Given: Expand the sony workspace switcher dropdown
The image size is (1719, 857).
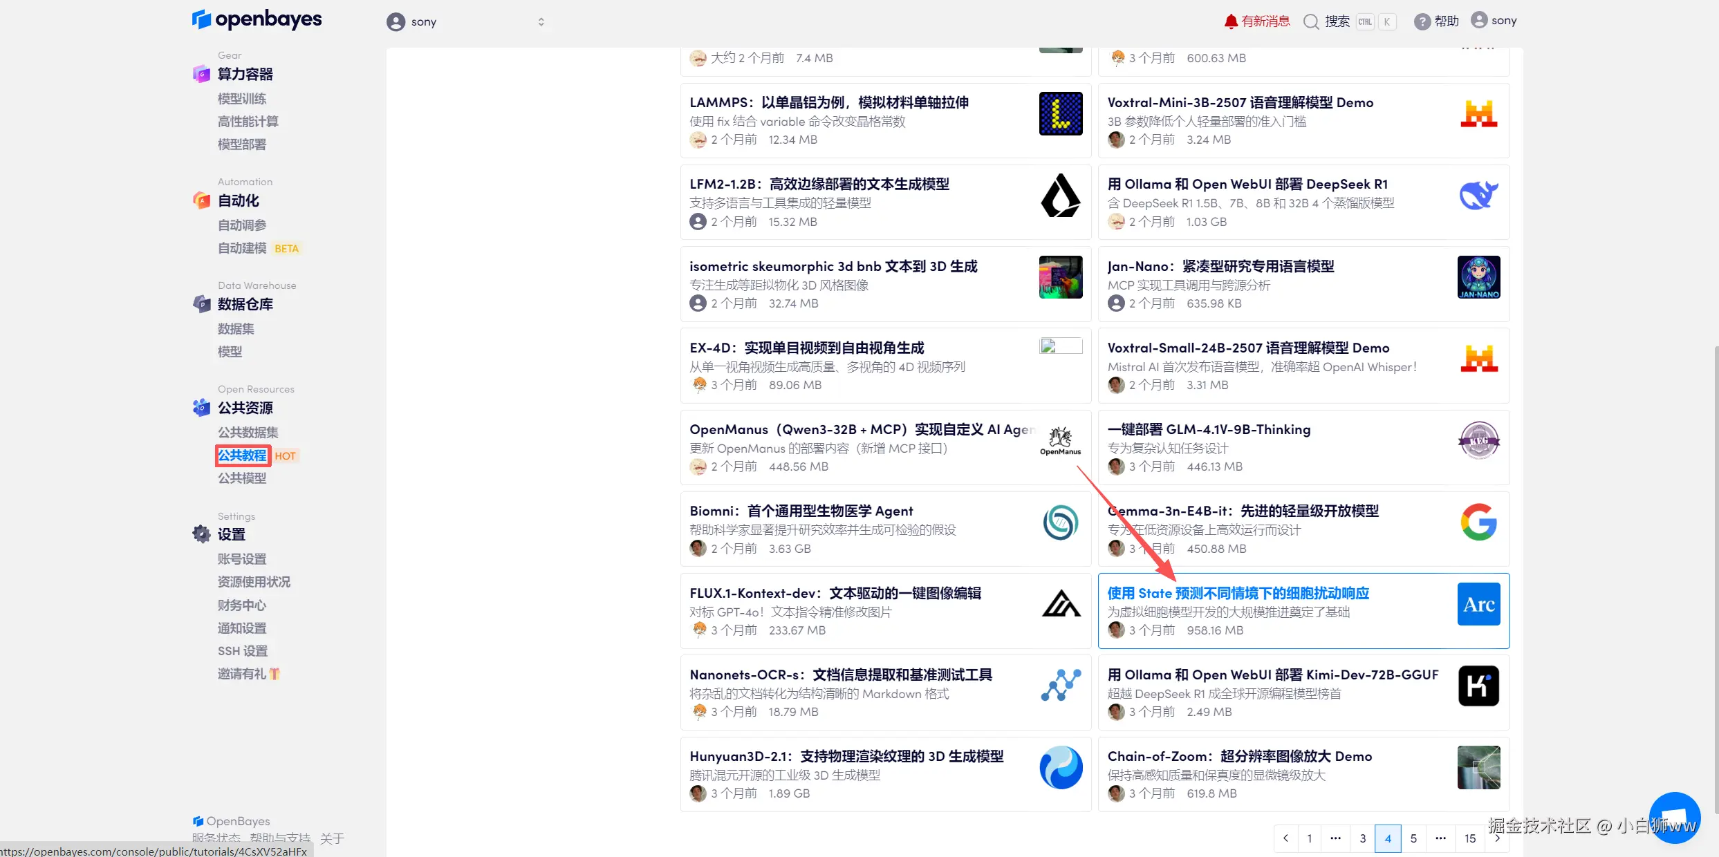Looking at the screenshot, I should pos(541,22).
